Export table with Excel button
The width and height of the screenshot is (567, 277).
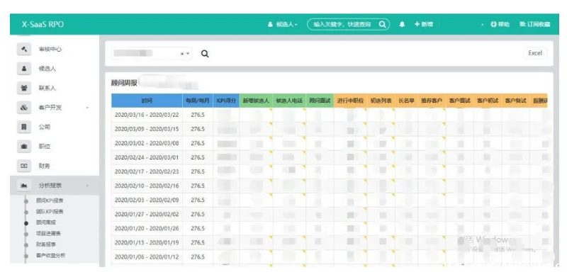(x=535, y=53)
